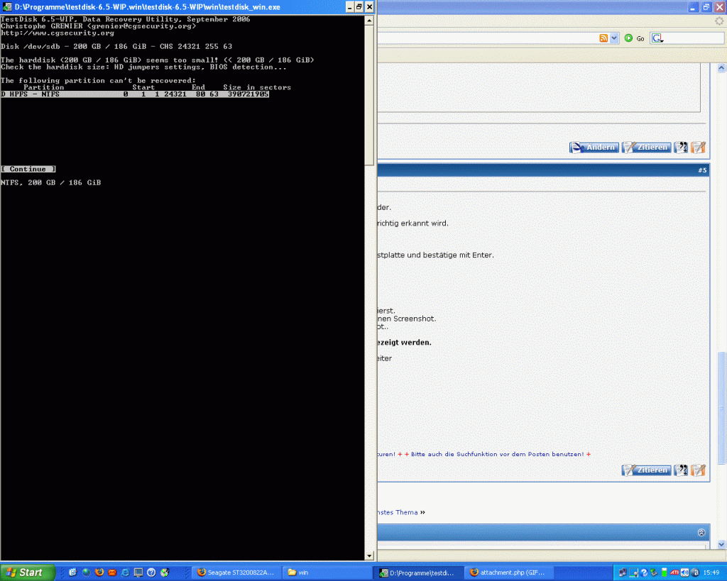The image size is (727, 581).
Task: Click the blue question mark tray icon
Action: pos(643,572)
